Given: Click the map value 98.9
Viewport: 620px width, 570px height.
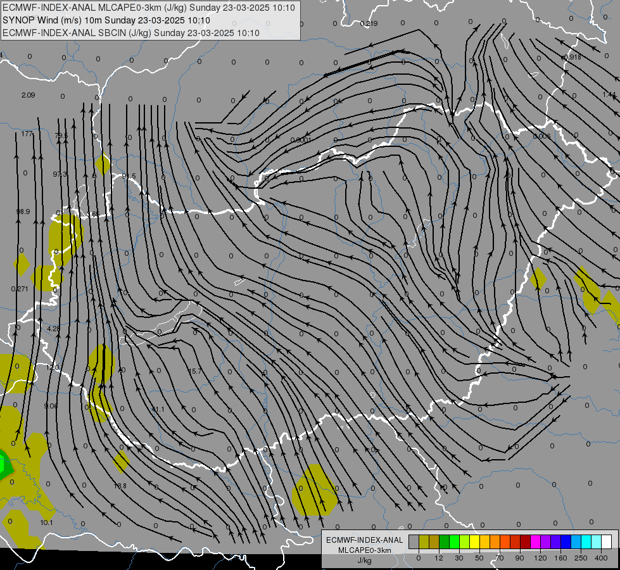Looking at the screenshot, I should [x=23, y=212].
